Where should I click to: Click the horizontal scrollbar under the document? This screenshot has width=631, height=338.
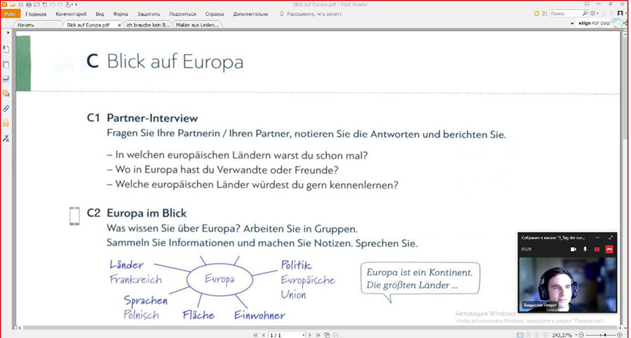pyautogui.click(x=318, y=327)
